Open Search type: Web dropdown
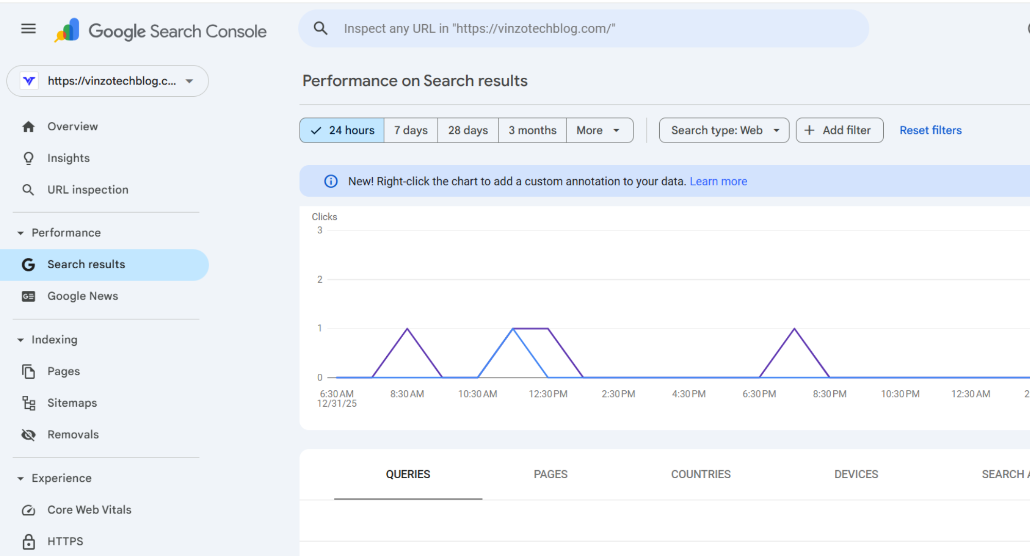Viewport: 1030px width, 556px height. 724,130
